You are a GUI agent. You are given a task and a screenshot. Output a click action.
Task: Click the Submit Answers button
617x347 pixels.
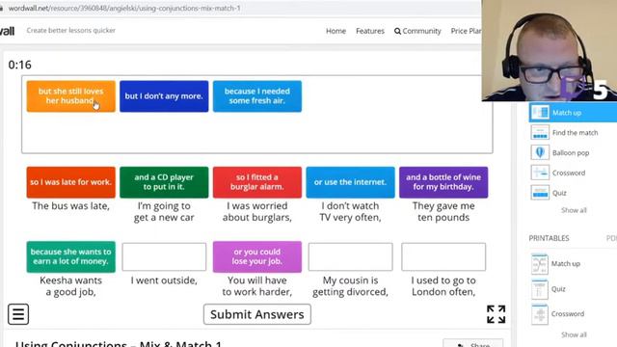(257, 314)
